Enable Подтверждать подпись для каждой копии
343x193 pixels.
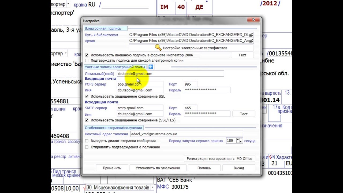(87, 61)
